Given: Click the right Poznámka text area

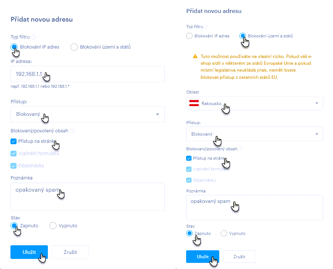Looking at the screenshot, I should [255, 208].
